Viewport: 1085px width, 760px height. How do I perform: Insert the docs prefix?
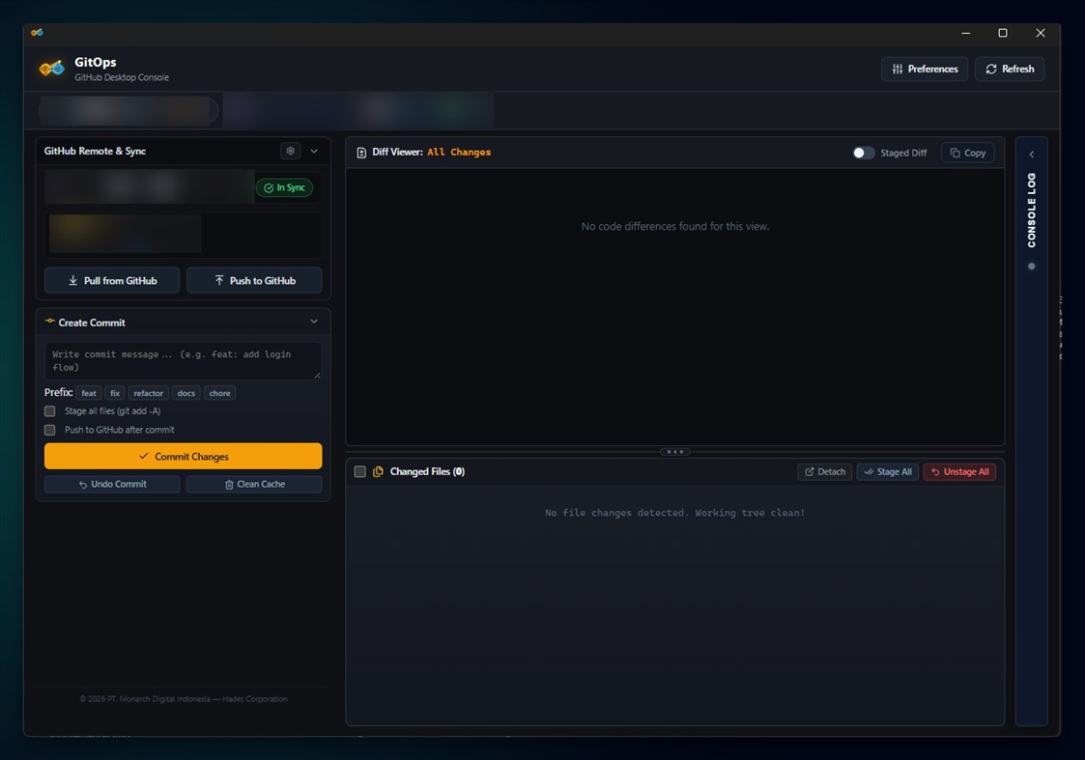pyautogui.click(x=186, y=393)
